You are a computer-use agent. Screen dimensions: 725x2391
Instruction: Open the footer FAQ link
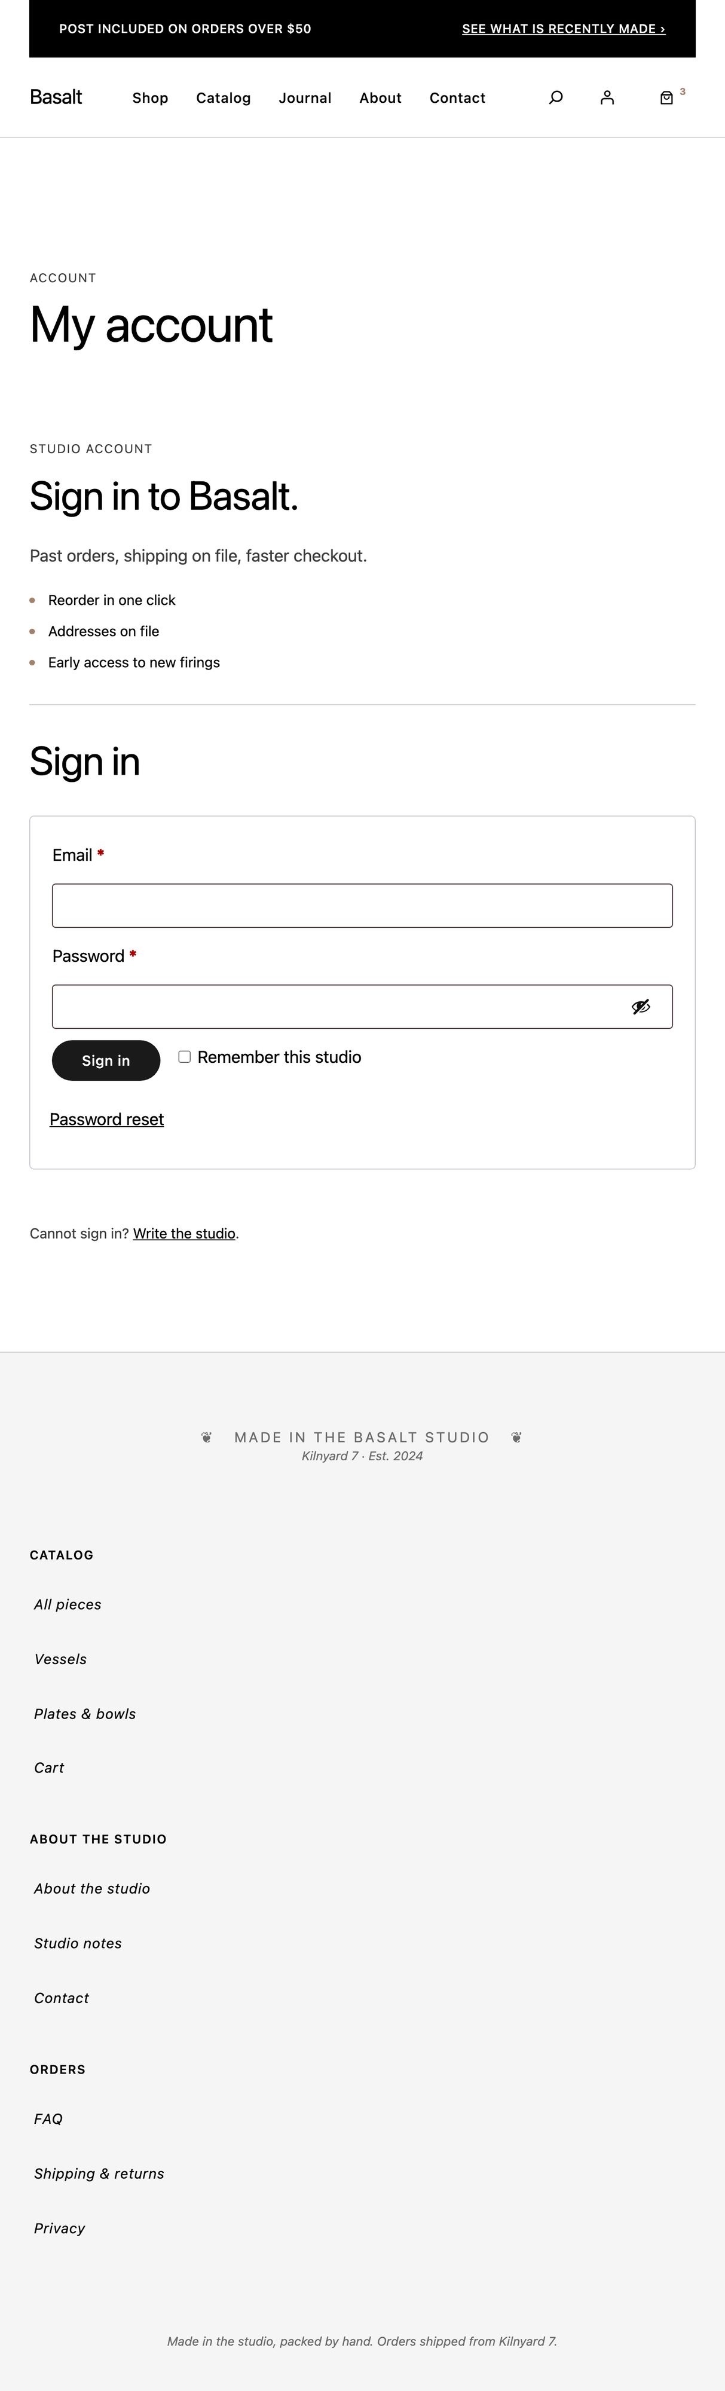pos(48,2119)
